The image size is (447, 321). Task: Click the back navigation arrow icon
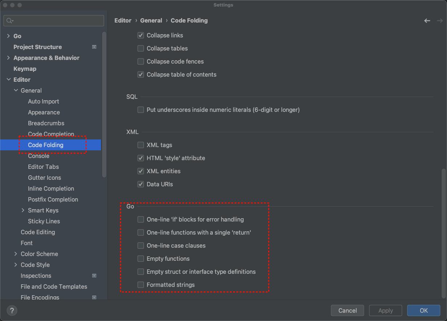click(x=427, y=21)
